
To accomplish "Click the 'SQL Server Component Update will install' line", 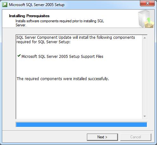I will click(76, 38).
